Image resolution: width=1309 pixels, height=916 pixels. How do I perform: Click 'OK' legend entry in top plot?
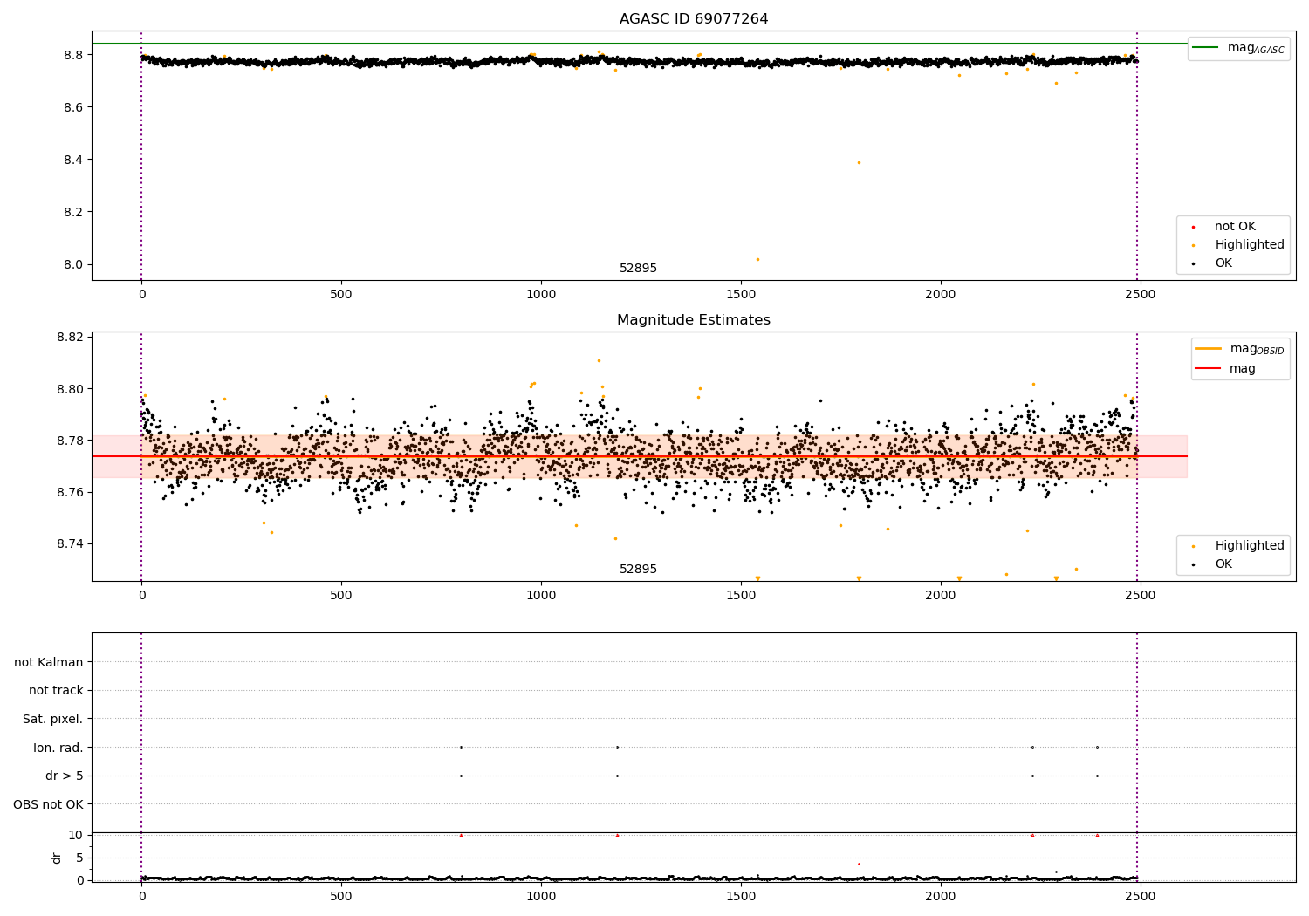tap(1213, 263)
